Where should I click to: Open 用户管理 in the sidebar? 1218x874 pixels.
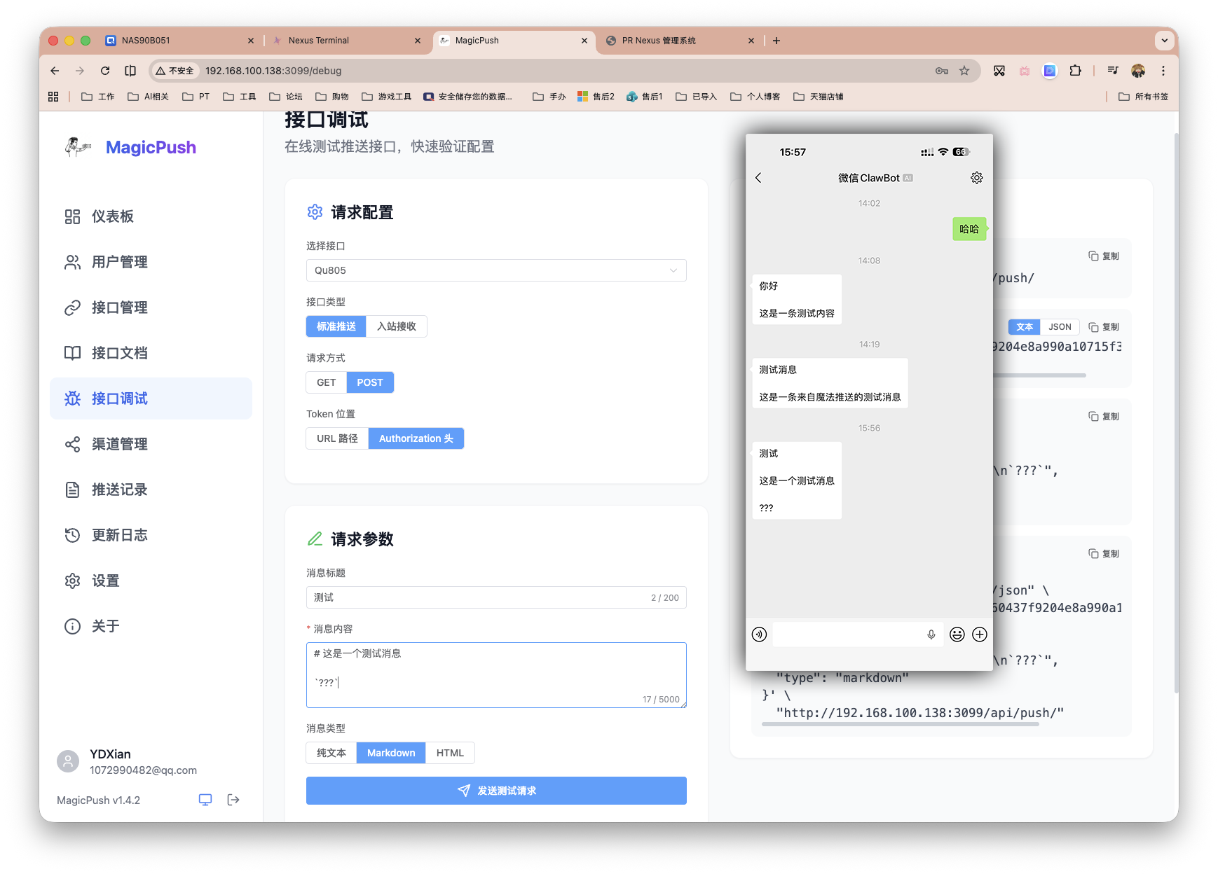click(x=120, y=262)
